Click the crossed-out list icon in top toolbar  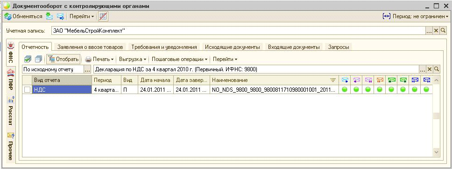coord(103,16)
